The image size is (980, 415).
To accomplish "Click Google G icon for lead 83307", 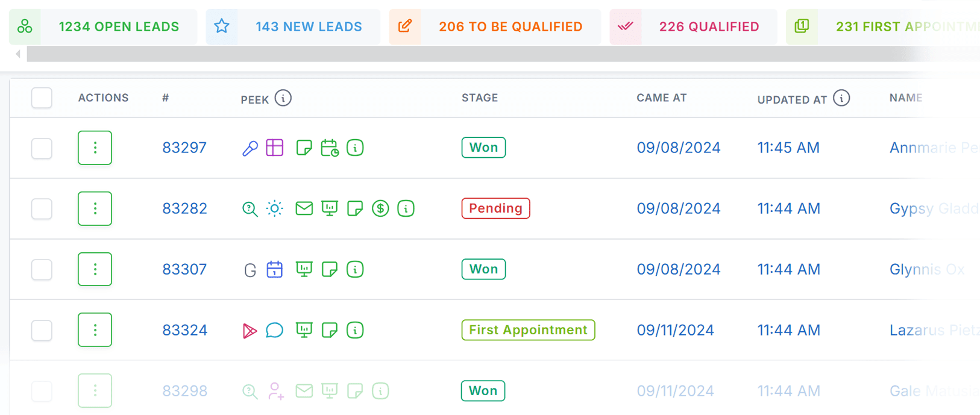I will 250,270.
